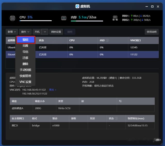Open the 新增 dropdown
Screen dimensions: 165x146
(12, 32)
